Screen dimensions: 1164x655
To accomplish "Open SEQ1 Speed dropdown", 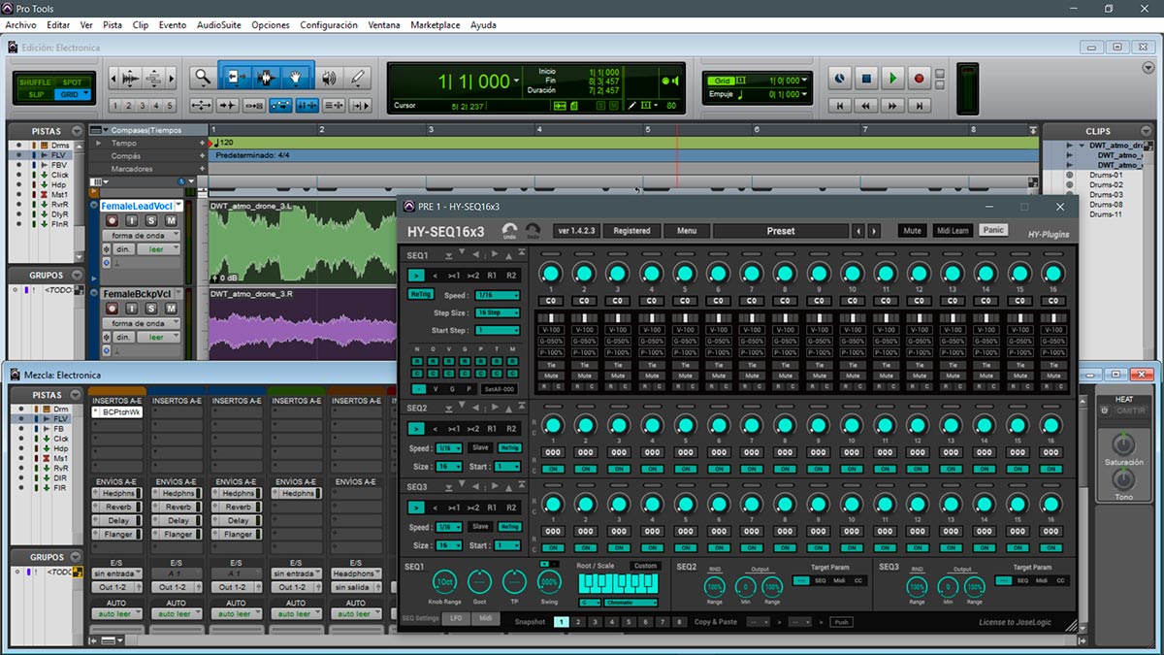I will click(x=498, y=295).
